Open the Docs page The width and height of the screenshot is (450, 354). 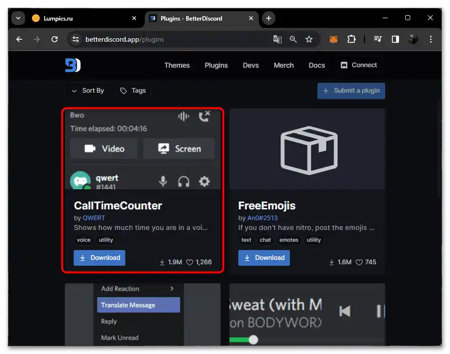(x=316, y=65)
